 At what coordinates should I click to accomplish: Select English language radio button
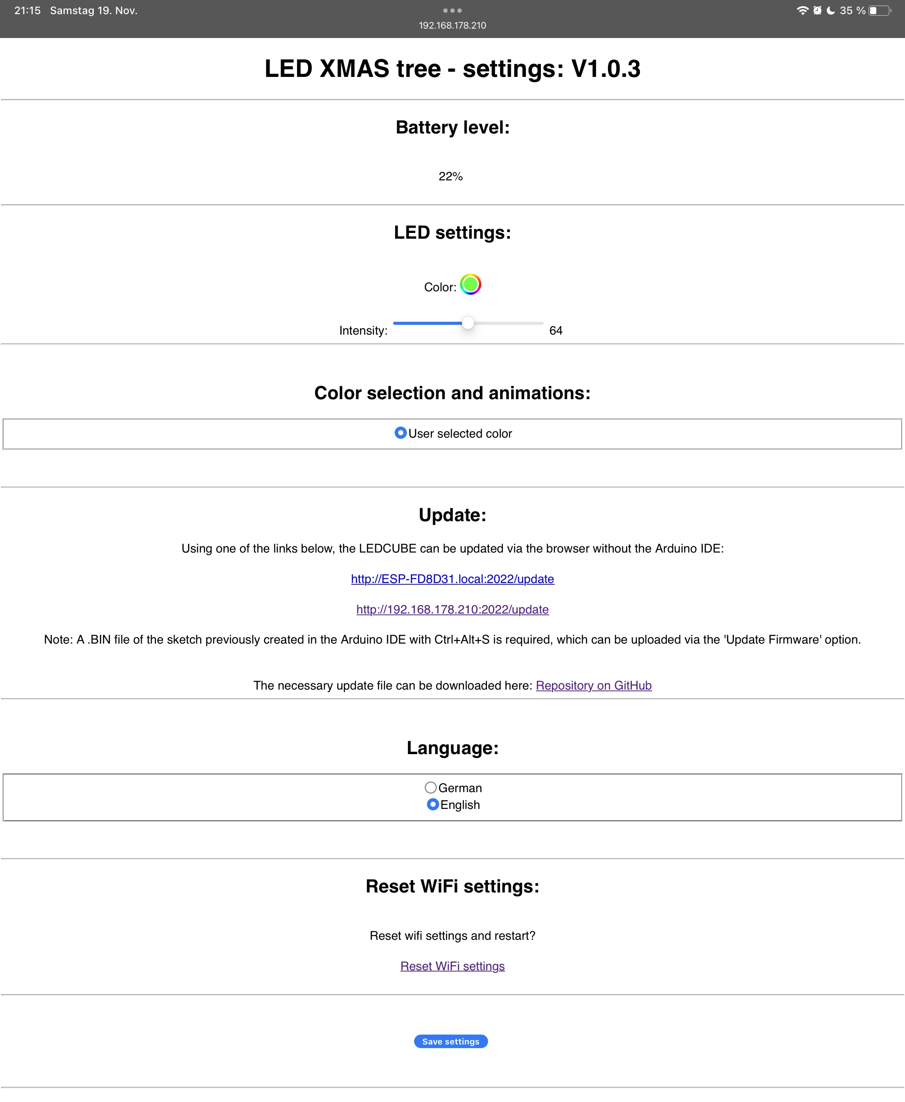433,804
